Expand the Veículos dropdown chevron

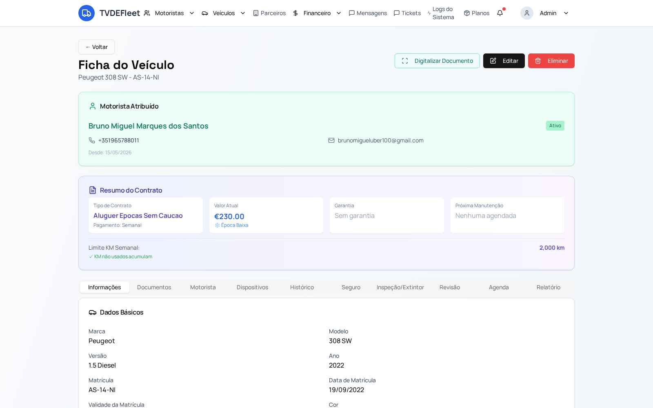243,13
